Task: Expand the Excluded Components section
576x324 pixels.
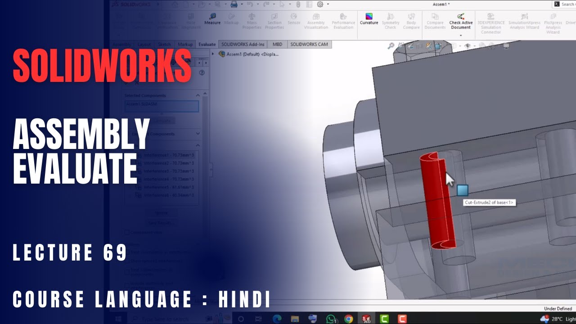Action: point(198,134)
